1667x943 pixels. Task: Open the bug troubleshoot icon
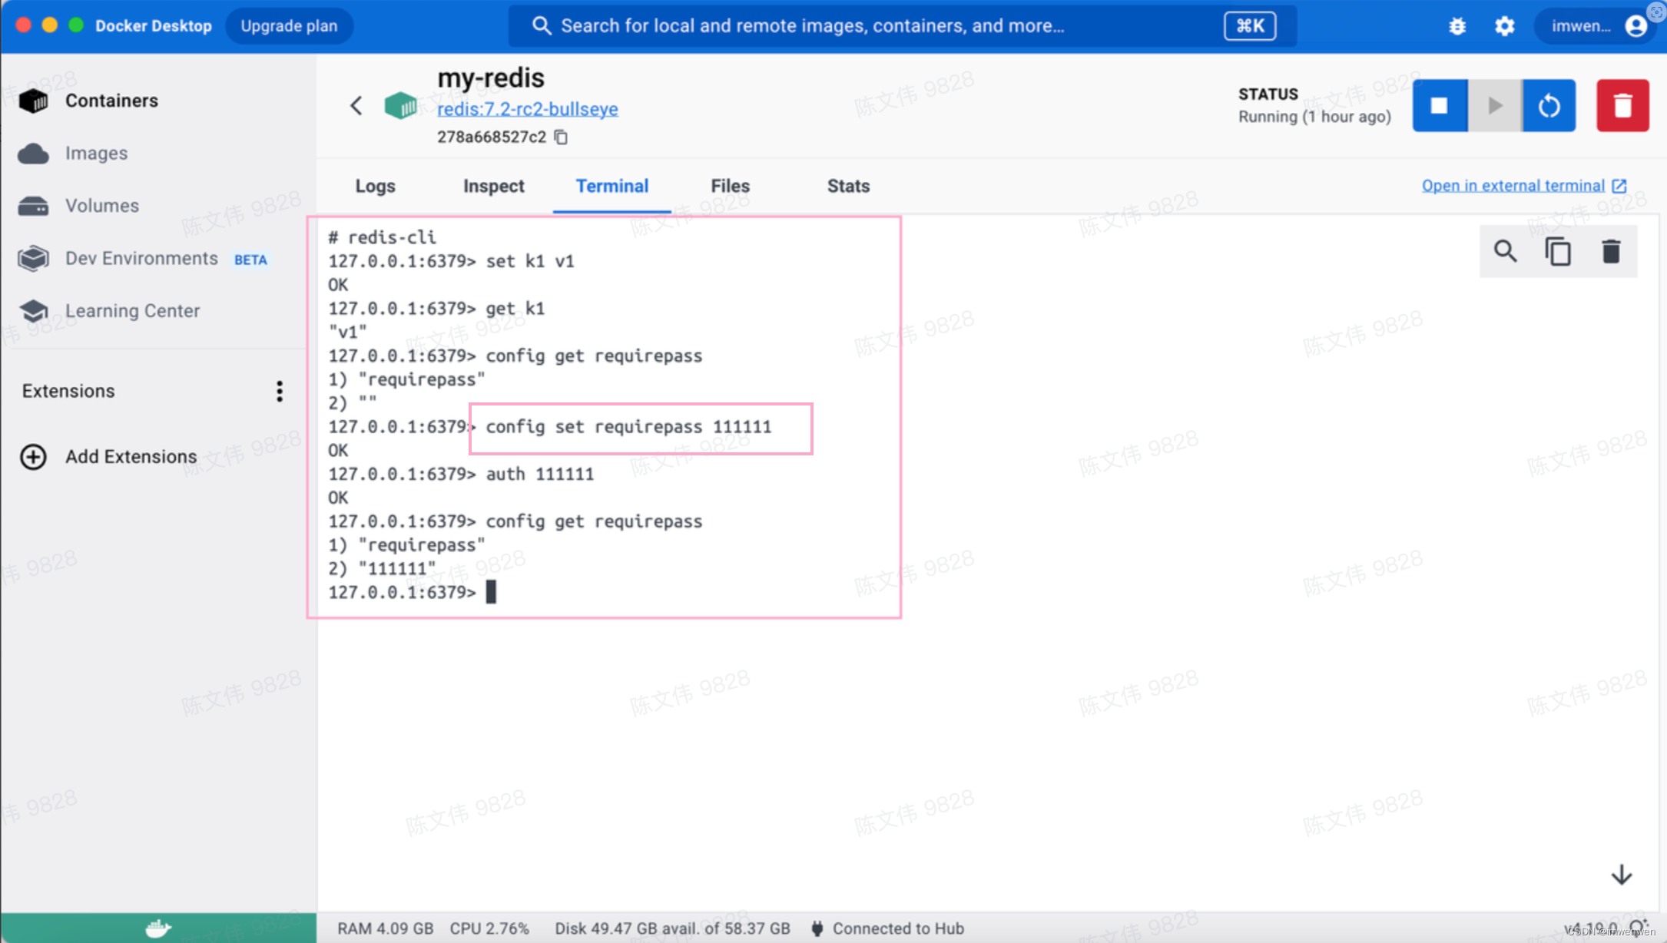coord(1457,26)
